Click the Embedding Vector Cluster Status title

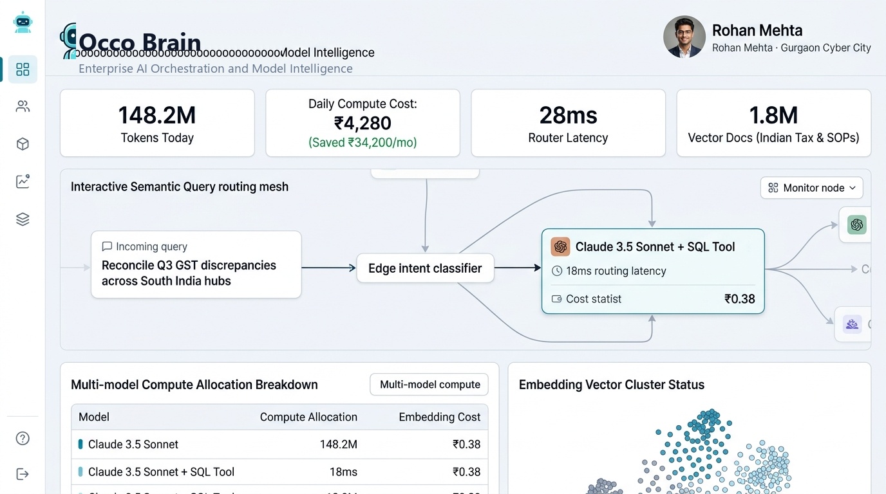612,385
